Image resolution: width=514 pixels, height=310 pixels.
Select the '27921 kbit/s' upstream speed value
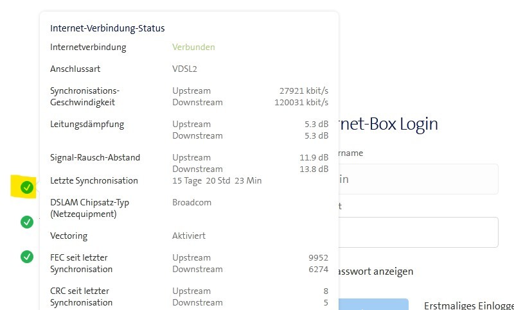coord(304,90)
